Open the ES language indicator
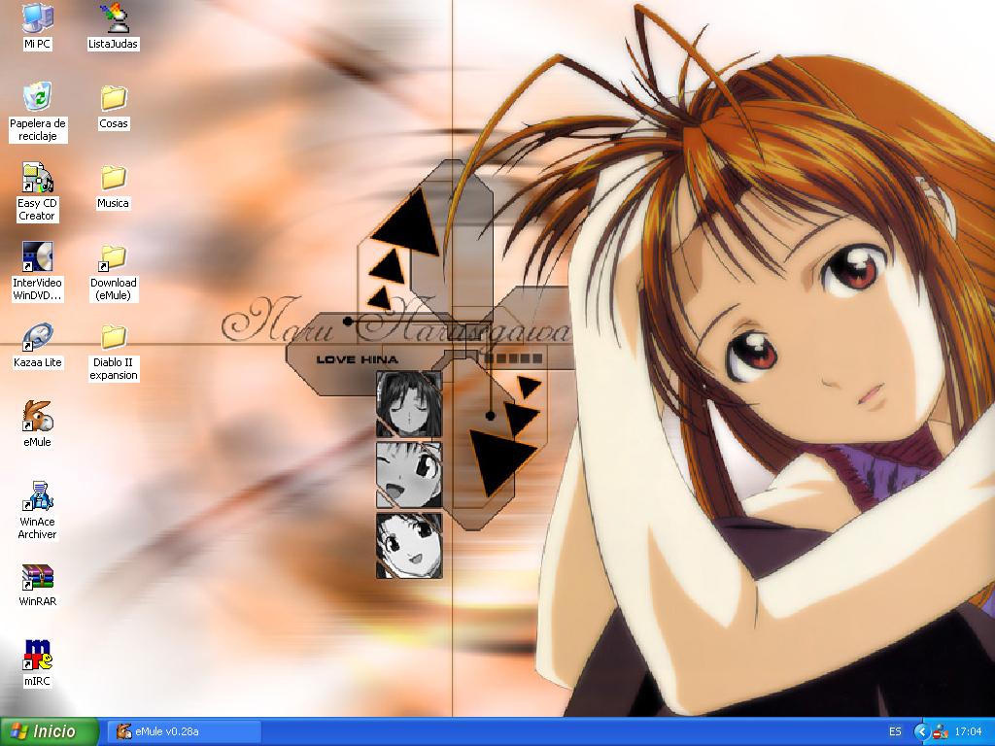This screenshot has width=995, height=746. (x=895, y=731)
